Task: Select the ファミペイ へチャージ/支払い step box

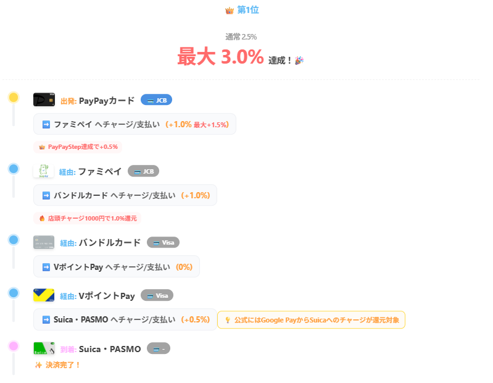Action: (x=135, y=124)
